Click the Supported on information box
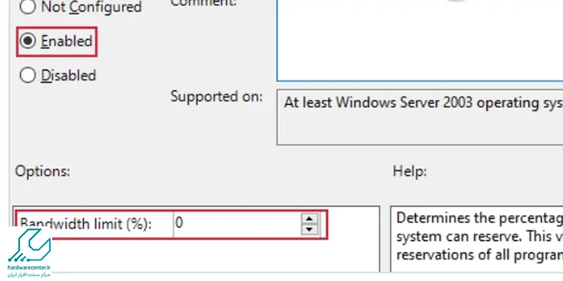The image size is (563, 281). [x=419, y=117]
